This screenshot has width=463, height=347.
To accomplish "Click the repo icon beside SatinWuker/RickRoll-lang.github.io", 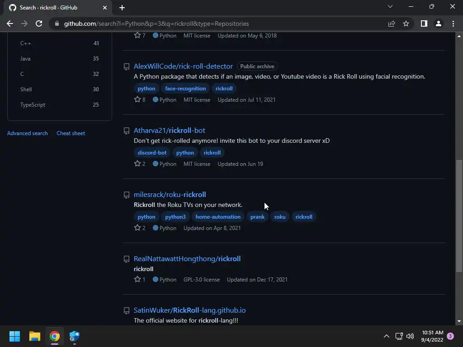I will 127,311.
